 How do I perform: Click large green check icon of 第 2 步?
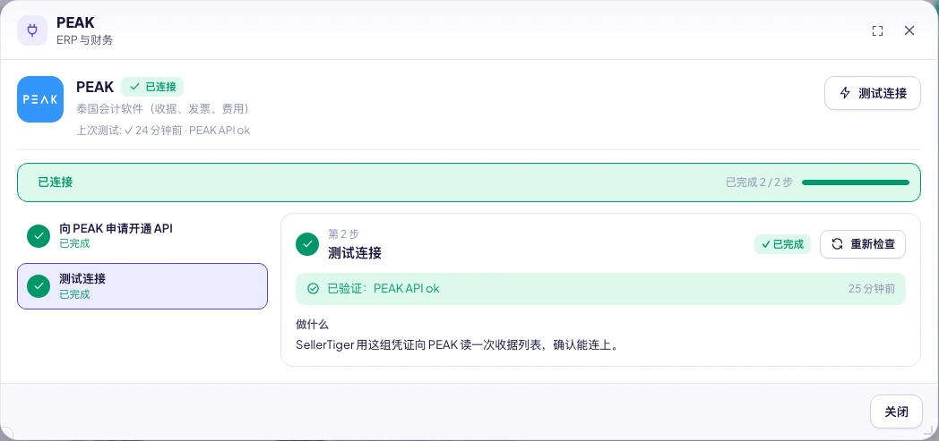point(307,244)
